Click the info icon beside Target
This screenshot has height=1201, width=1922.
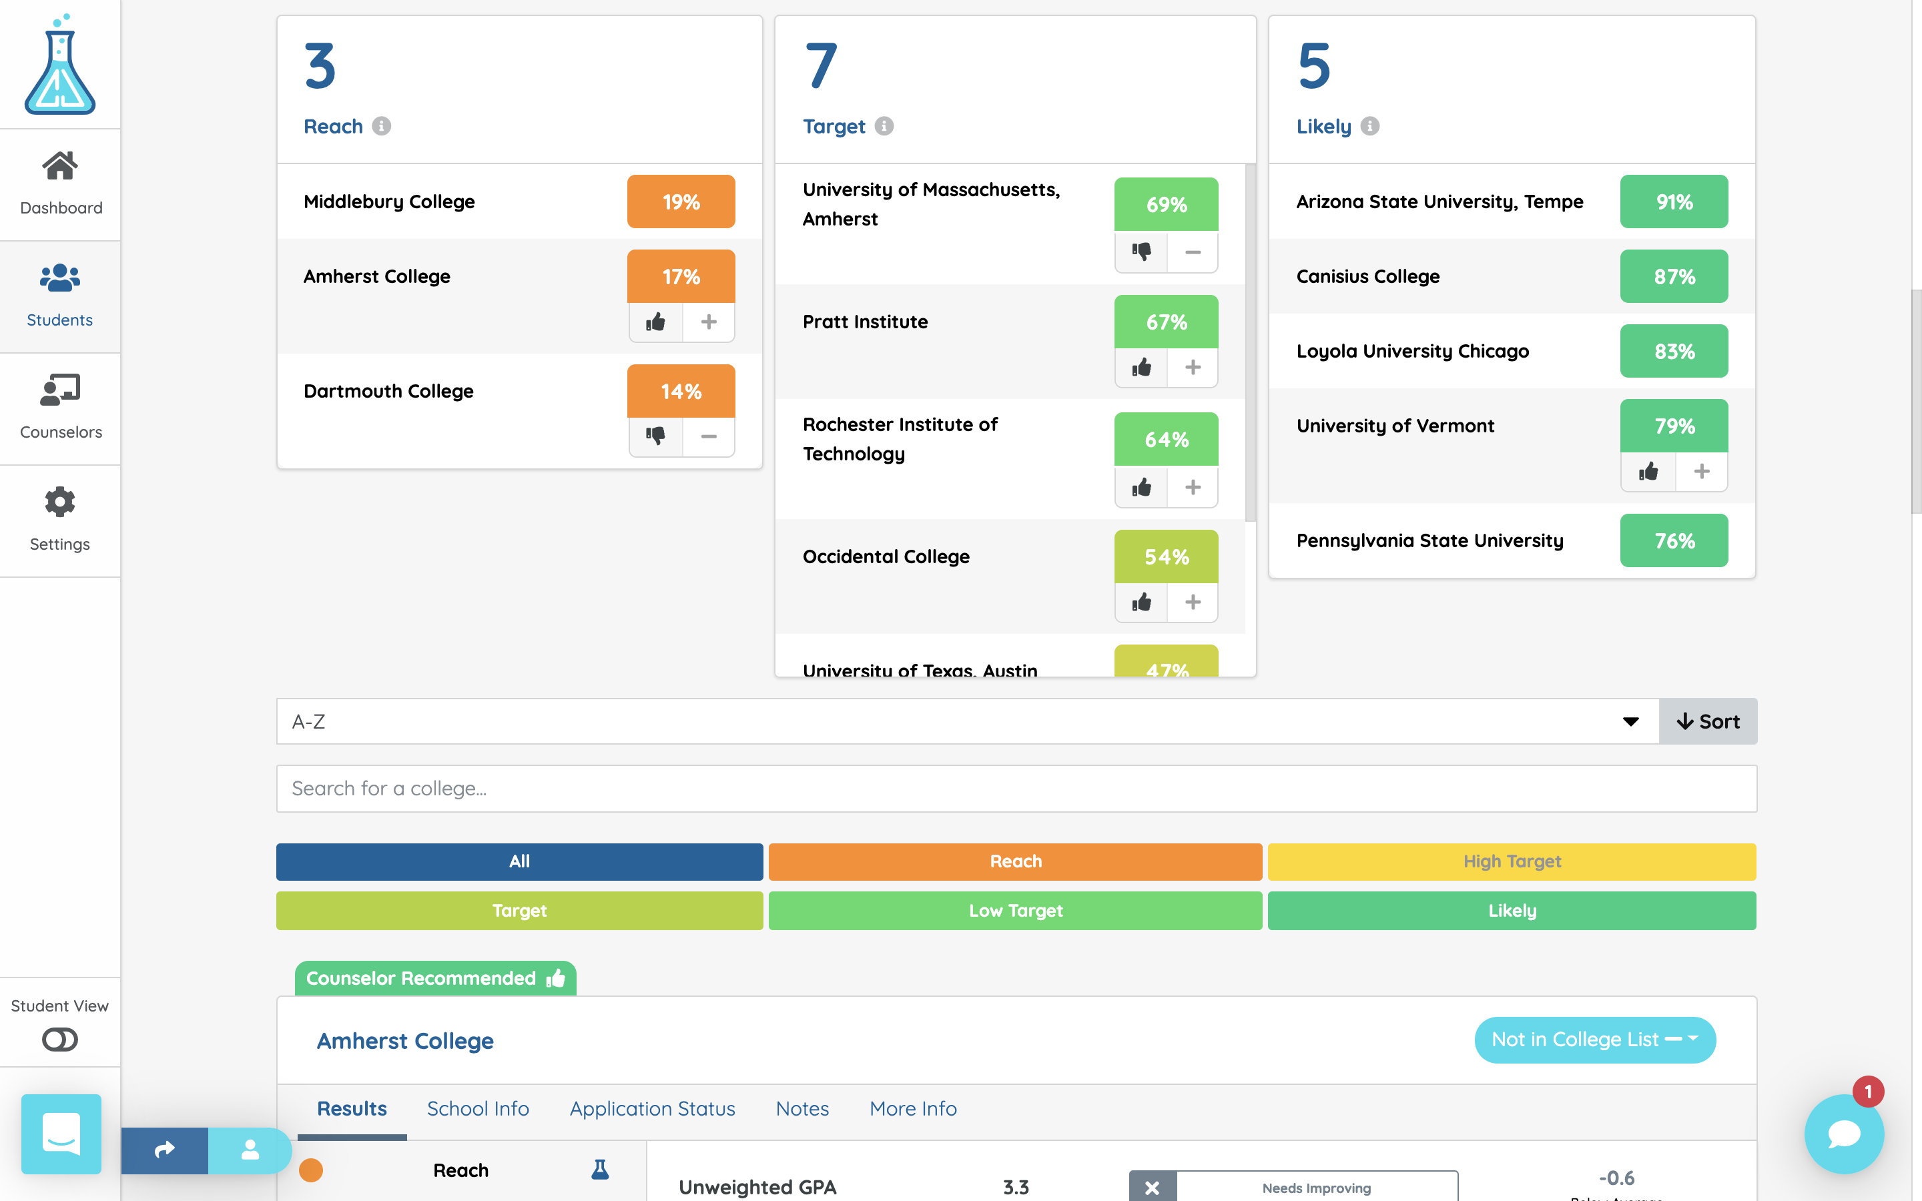(884, 126)
